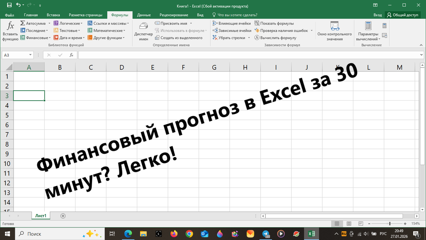Screen dimensions: 426x240
Task: Switch to the Вид tab
Action: (x=200, y=15)
